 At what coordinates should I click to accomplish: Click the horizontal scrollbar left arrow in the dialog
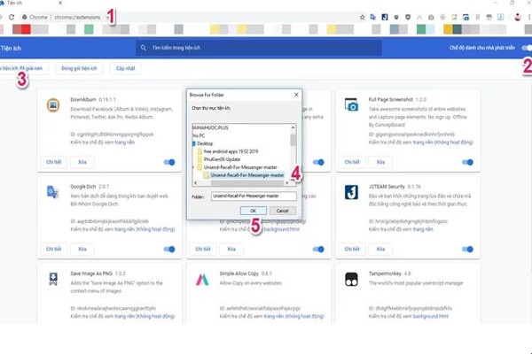pos(195,183)
